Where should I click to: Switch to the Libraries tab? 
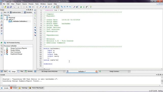[x=29, y=72]
